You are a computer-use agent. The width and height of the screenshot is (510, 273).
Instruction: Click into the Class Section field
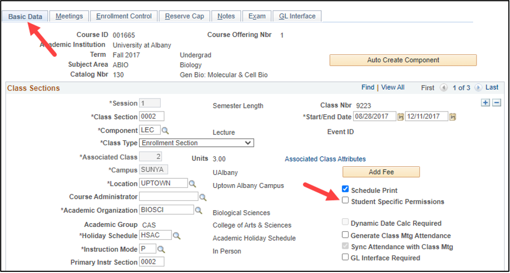coord(151,116)
